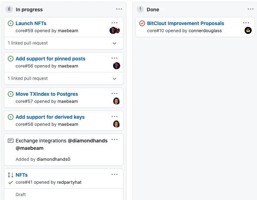Open the Exchange integrations note menu
257x200 pixels.
[x=114, y=140]
